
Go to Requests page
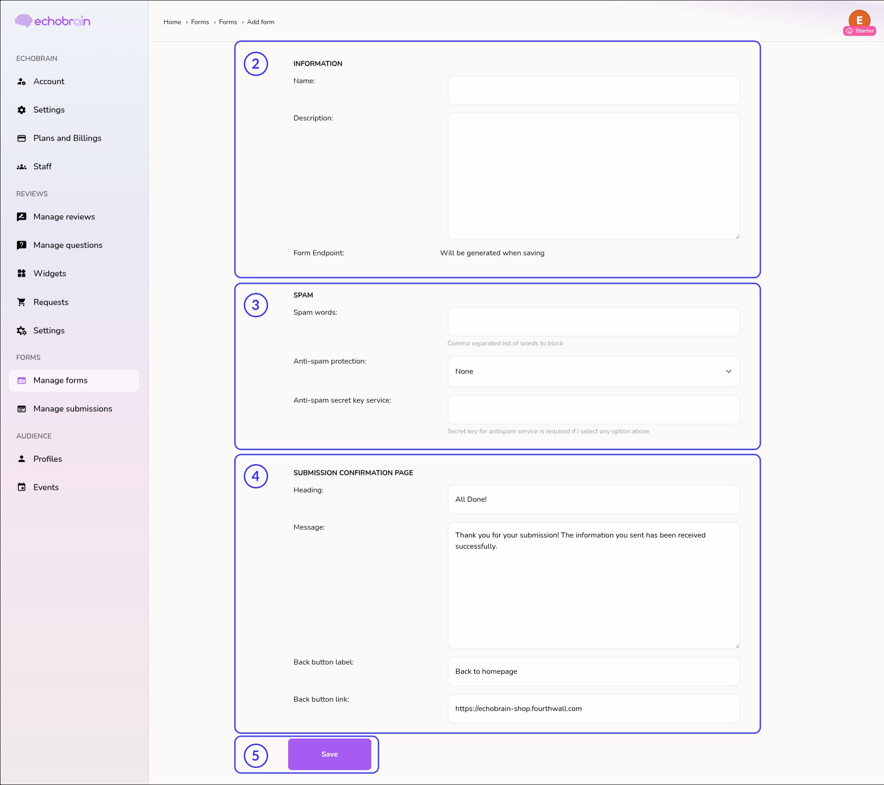tap(74, 302)
